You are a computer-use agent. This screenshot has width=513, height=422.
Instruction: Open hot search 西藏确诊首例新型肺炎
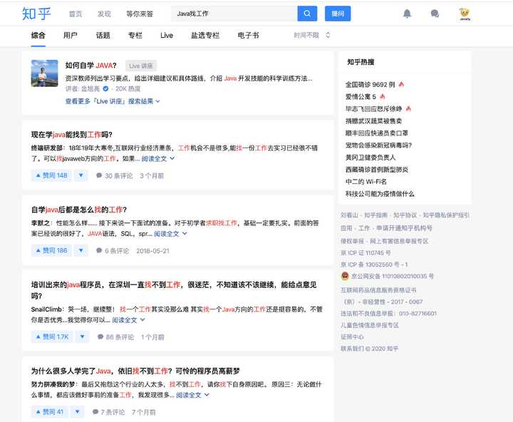click(x=377, y=169)
